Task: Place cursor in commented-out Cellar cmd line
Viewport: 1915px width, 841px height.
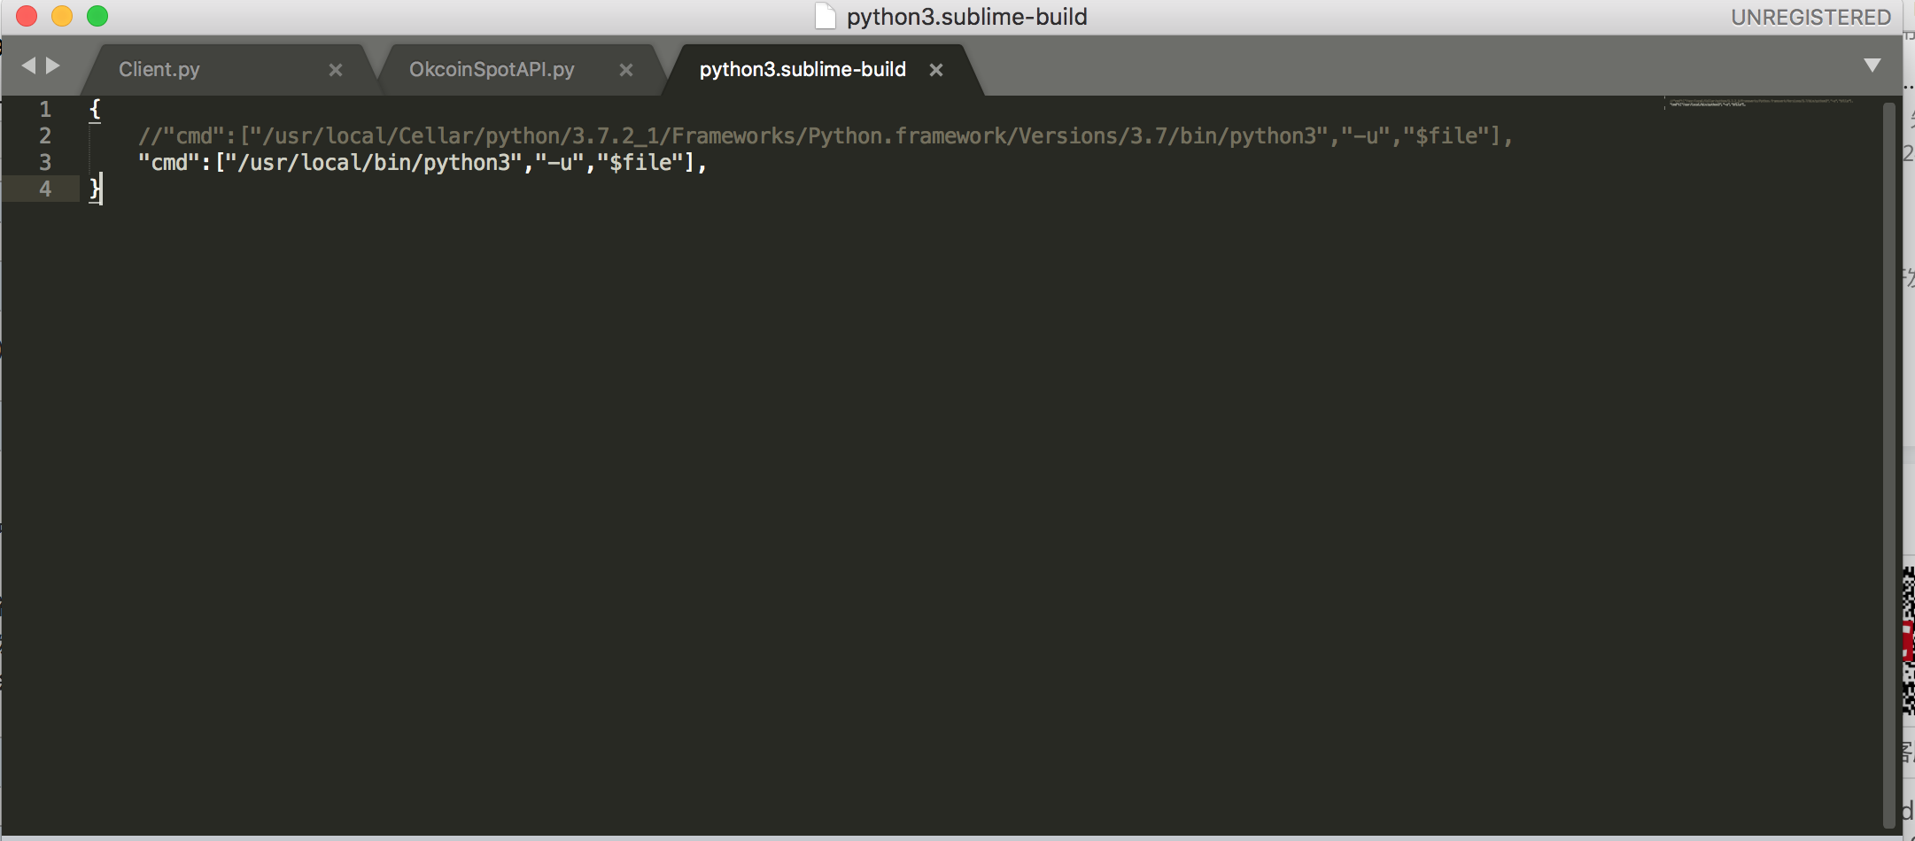Action: pos(825,135)
